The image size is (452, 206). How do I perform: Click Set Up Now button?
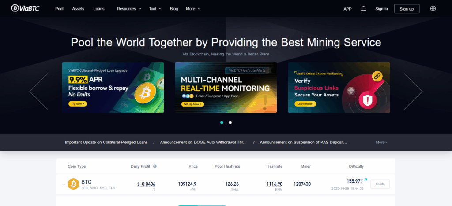192,104
